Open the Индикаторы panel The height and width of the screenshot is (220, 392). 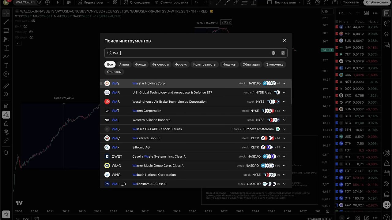[x=90, y=2]
